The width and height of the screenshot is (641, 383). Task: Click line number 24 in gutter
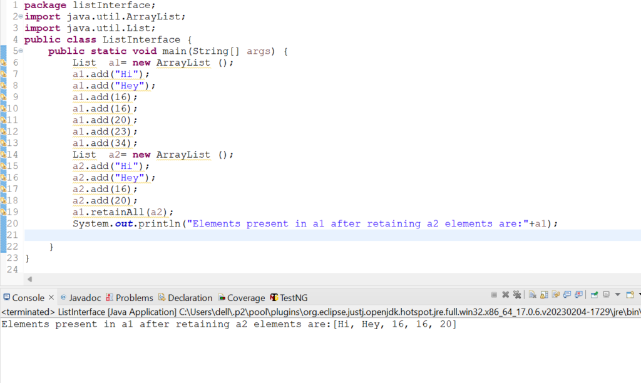pyautogui.click(x=13, y=269)
